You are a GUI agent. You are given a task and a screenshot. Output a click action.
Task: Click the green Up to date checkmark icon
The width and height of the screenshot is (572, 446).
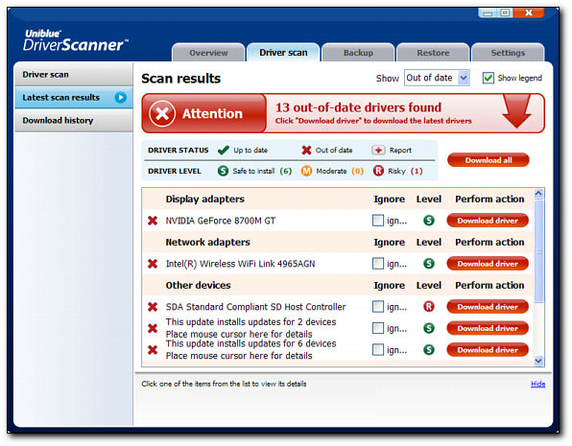pyautogui.click(x=224, y=150)
